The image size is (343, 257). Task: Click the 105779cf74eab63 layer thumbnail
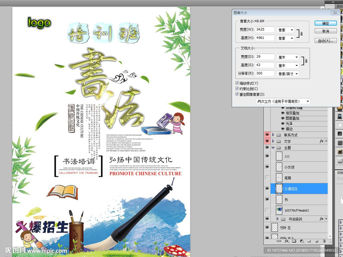[279, 211]
